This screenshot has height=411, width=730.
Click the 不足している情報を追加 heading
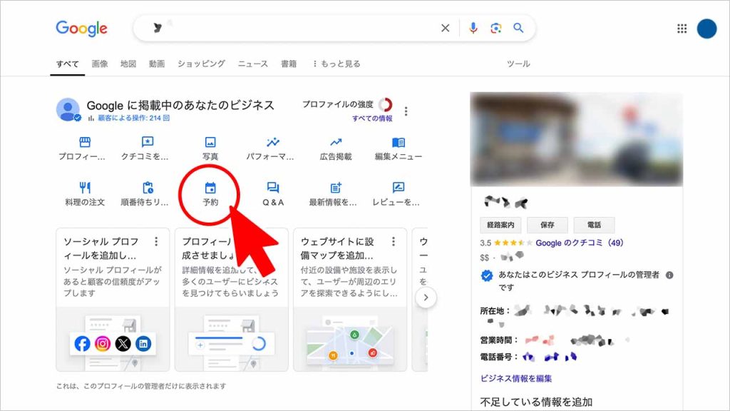click(x=536, y=402)
